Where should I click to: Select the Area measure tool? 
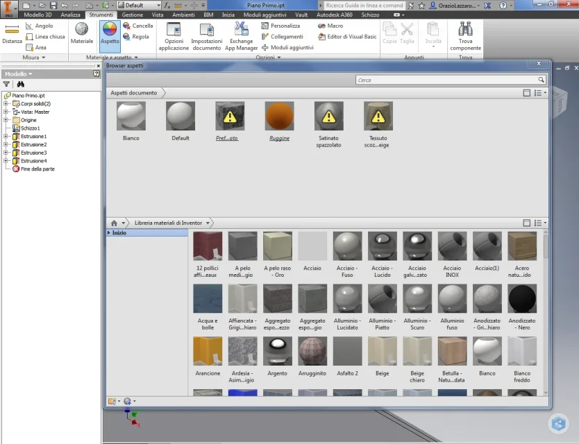tap(36, 47)
